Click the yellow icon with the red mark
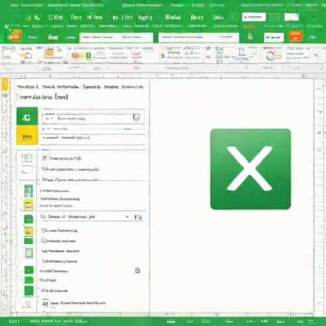 tap(28, 232)
